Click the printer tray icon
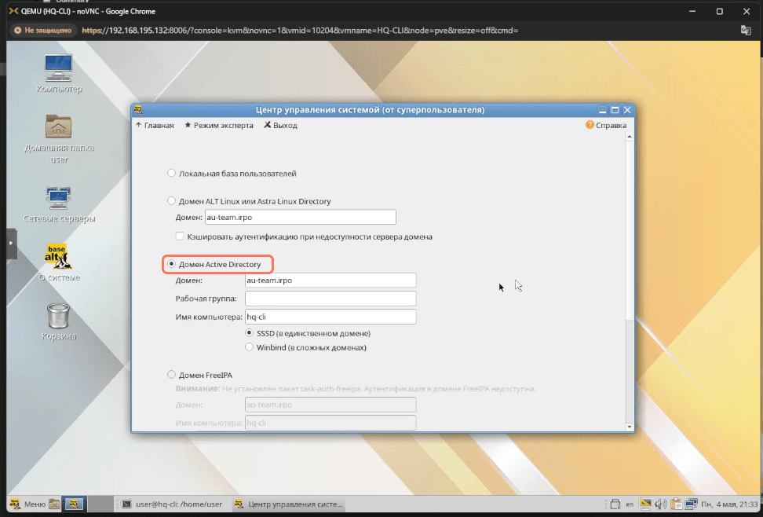The width and height of the screenshot is (763, 517). (615, 504)
